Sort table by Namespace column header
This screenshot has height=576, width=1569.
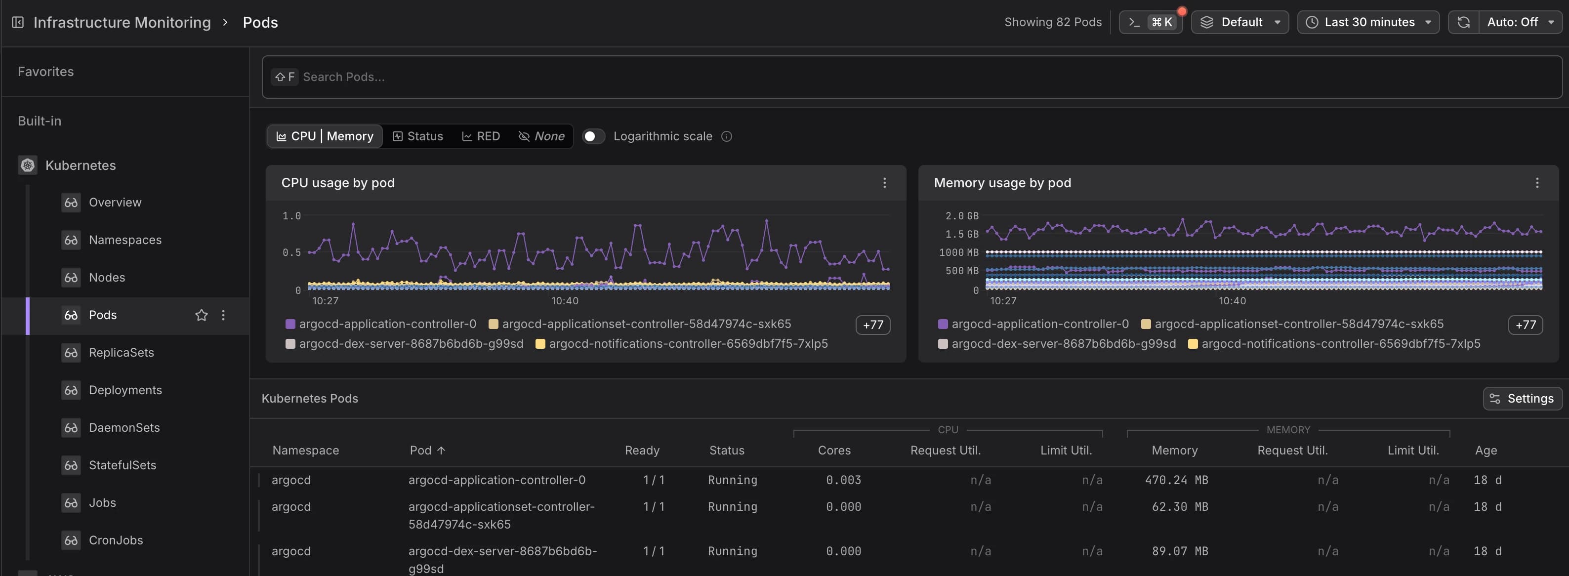point(306,451)
